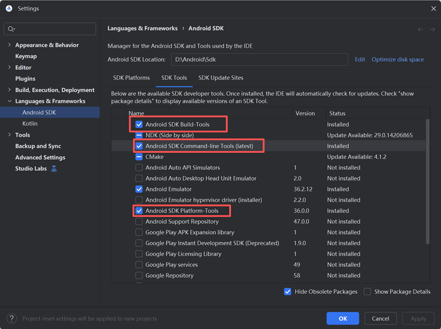
Task: Check Google Play Instant Development SDK (Deprecated)
Action: (139, 243)
